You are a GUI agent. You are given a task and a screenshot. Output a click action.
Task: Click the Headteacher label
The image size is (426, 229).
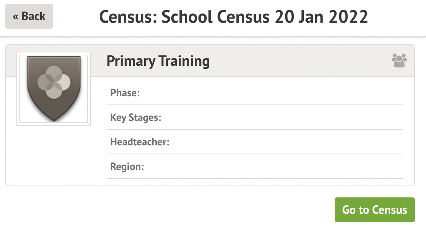coord(140,142)
